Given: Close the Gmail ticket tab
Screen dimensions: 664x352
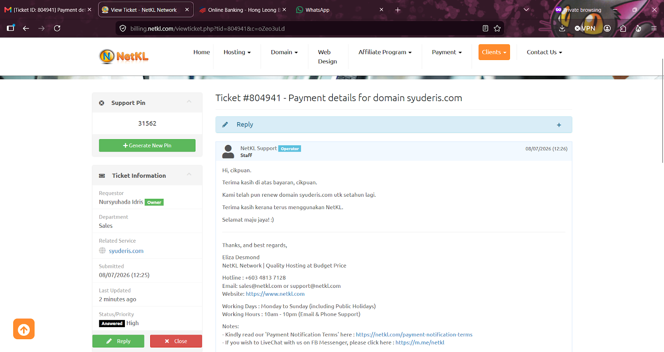Looking at the screenshot, I should coord(89,10).
